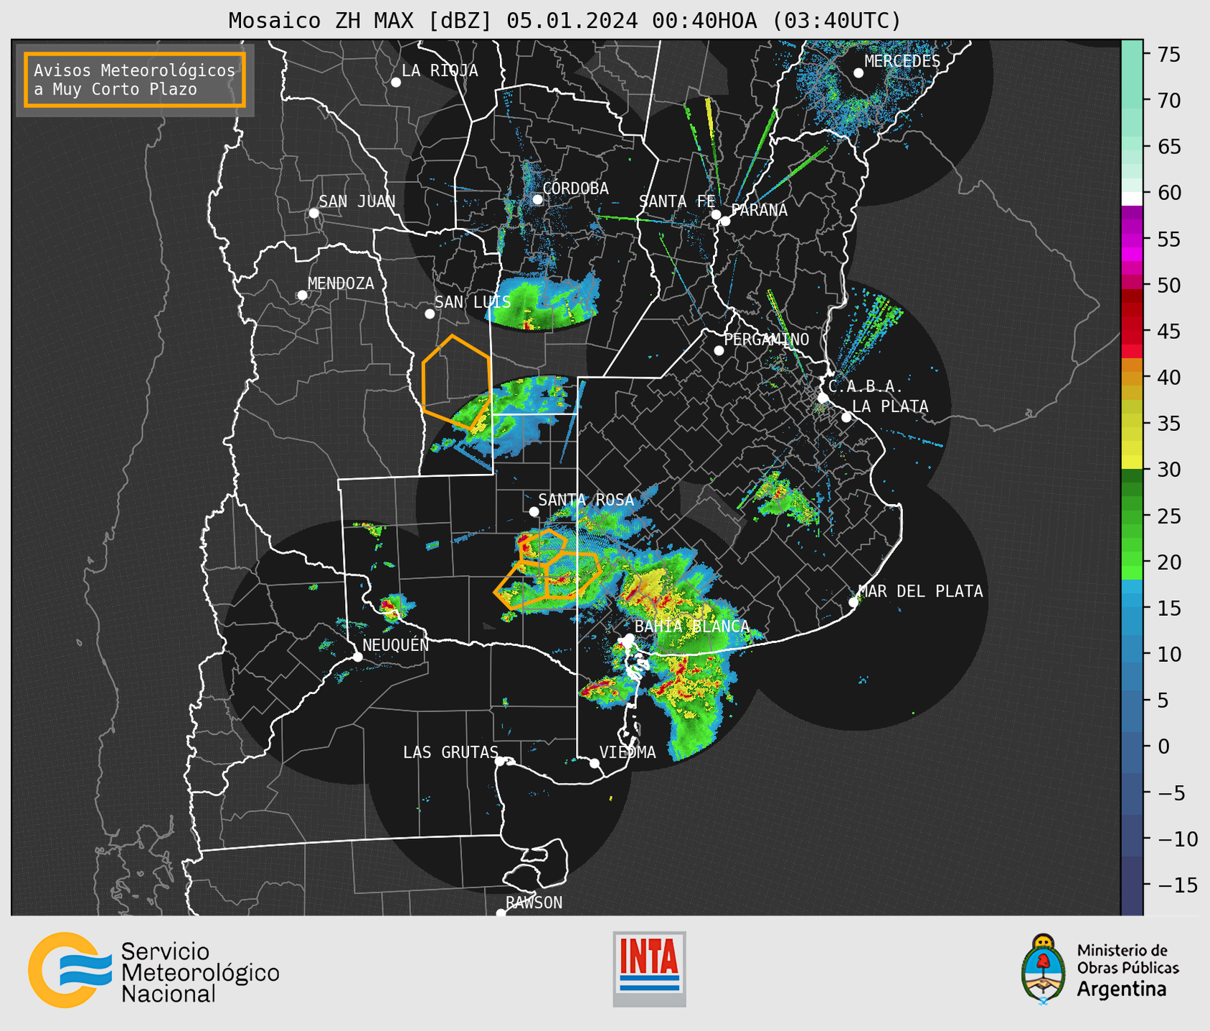This screenshot has height=1031, width=1210.
Task: Click the MAR DEL PLATA city marker dot
Action: tap(854, 602)
